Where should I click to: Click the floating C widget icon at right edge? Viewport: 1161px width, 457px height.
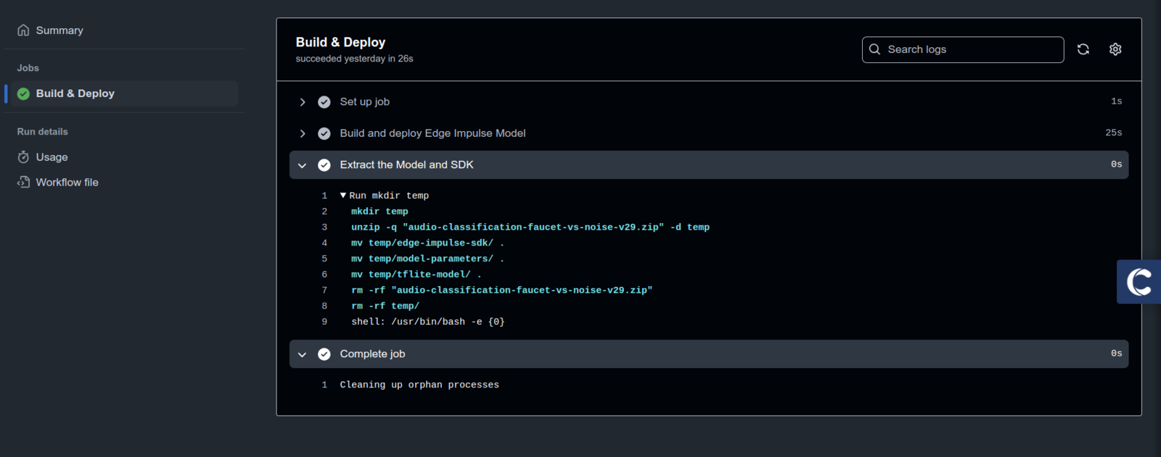pyautogui.click(x=1139, y=282)
